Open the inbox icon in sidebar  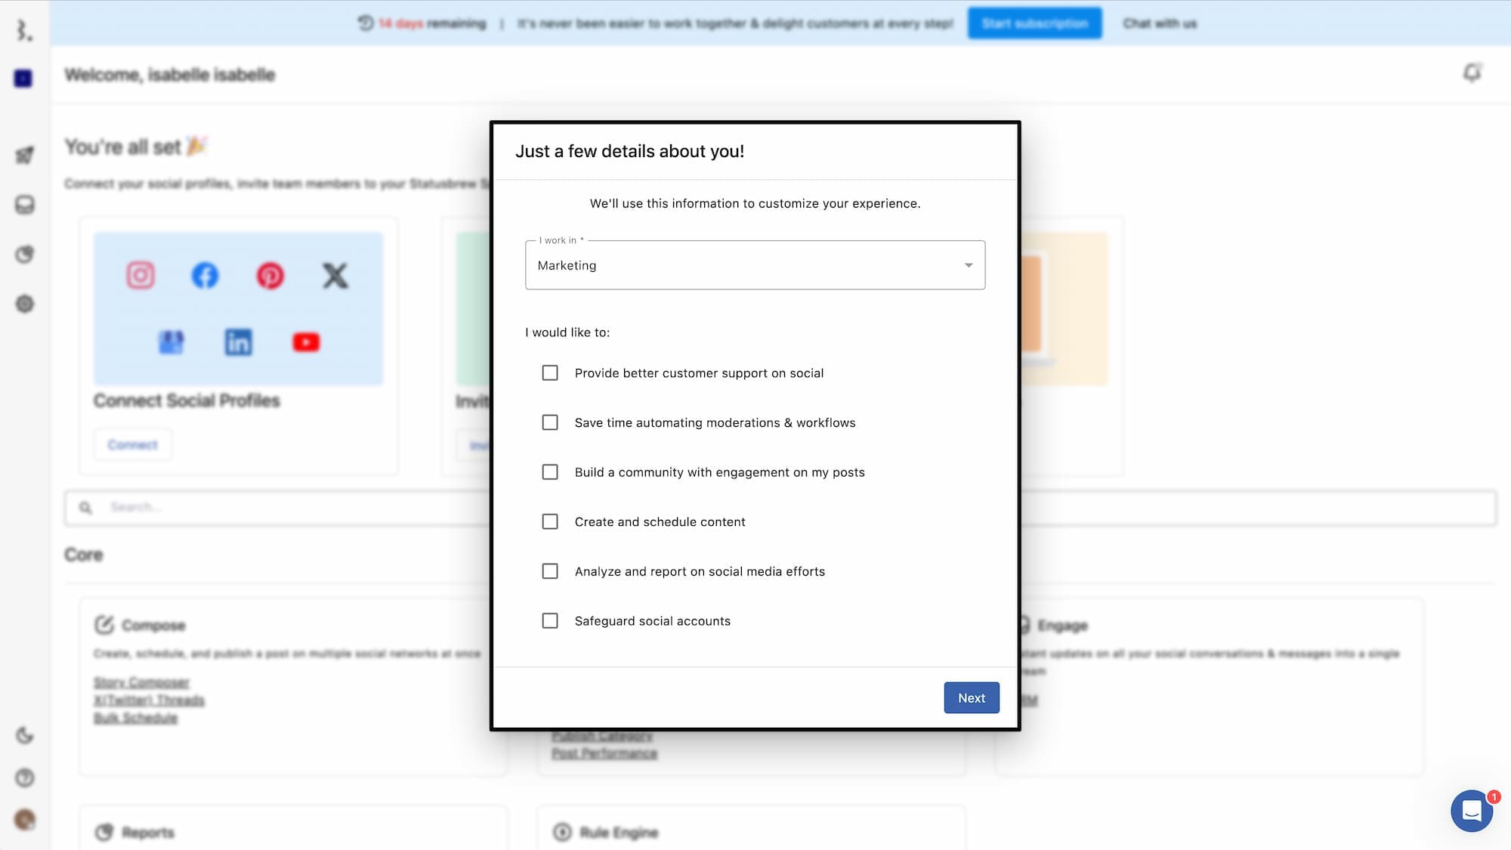pyautogui.click(x=25, y=205)
